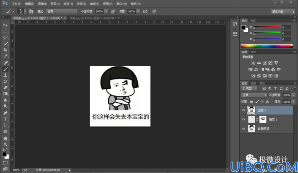The width and height of the screenshot is (298, 173).
Task: Open brush preset picker dropdown arrow
Action: tap(25, 11)
